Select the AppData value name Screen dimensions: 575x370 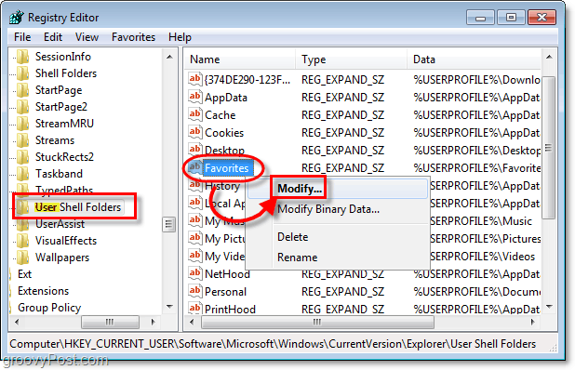tap(226, 98)
